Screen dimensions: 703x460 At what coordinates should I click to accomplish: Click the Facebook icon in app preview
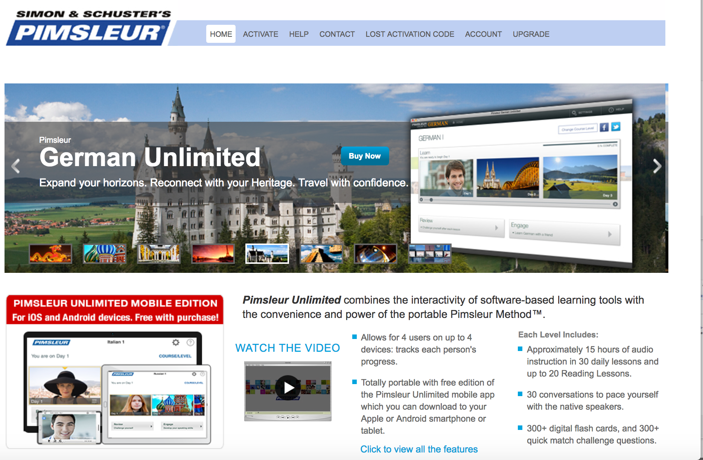(x=604, y=127)
